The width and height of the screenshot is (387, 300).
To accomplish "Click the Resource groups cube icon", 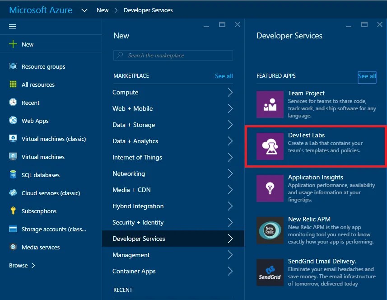I will 13,66.
